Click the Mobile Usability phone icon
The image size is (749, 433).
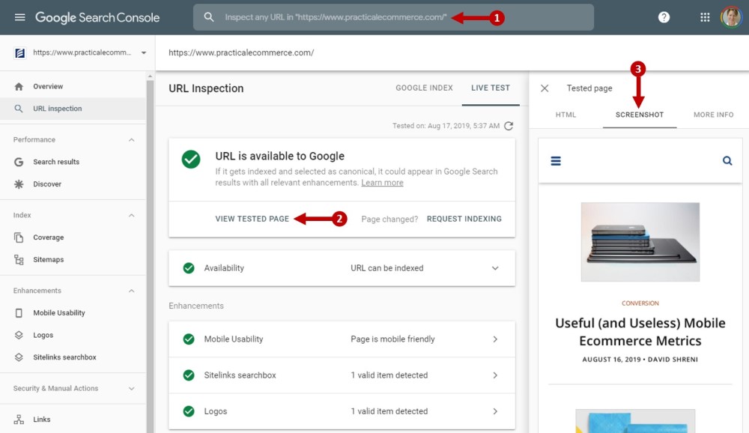19,313
